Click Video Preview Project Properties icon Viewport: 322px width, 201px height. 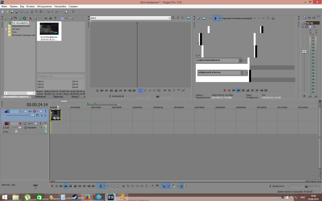[x=198, y=18]
